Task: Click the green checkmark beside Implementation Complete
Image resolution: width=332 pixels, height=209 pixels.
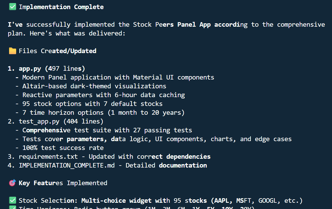Action: coord(12,7)
